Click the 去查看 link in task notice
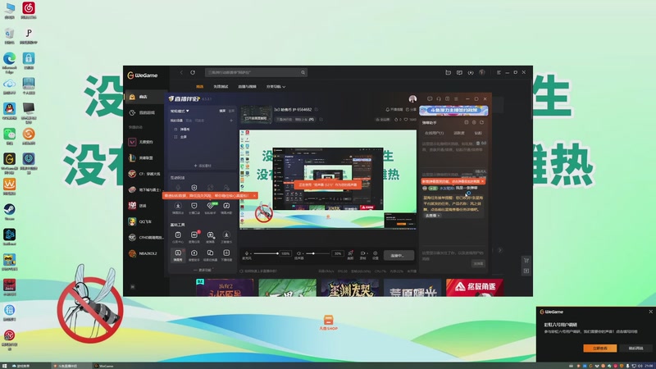 (x=432, y=216)
